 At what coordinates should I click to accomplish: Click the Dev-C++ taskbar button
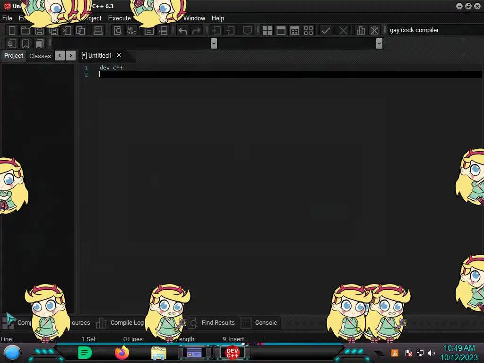tap(232, 353)
